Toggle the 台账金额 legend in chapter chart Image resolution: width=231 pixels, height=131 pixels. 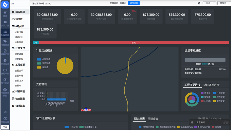coord(71,127)
